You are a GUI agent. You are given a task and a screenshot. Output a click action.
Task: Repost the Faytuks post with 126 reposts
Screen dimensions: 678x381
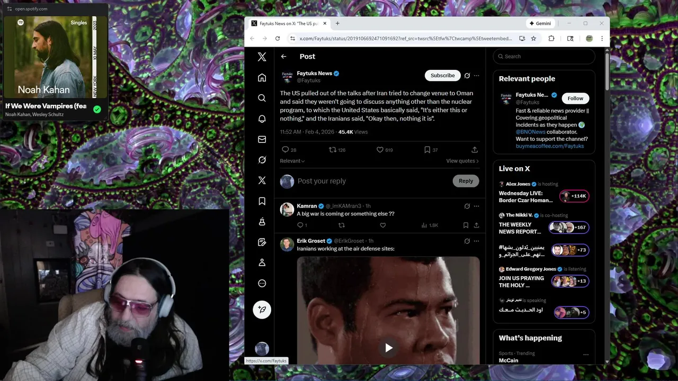[333, 150]
